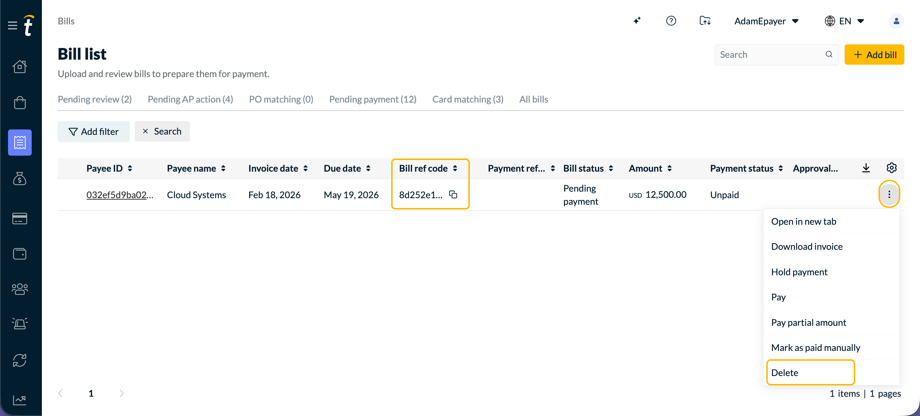Image resolution: width=920 pixels, height=416 pixels.
Task: Click the sparkle AI assistant icon
Action: click(x=637, y=21)
